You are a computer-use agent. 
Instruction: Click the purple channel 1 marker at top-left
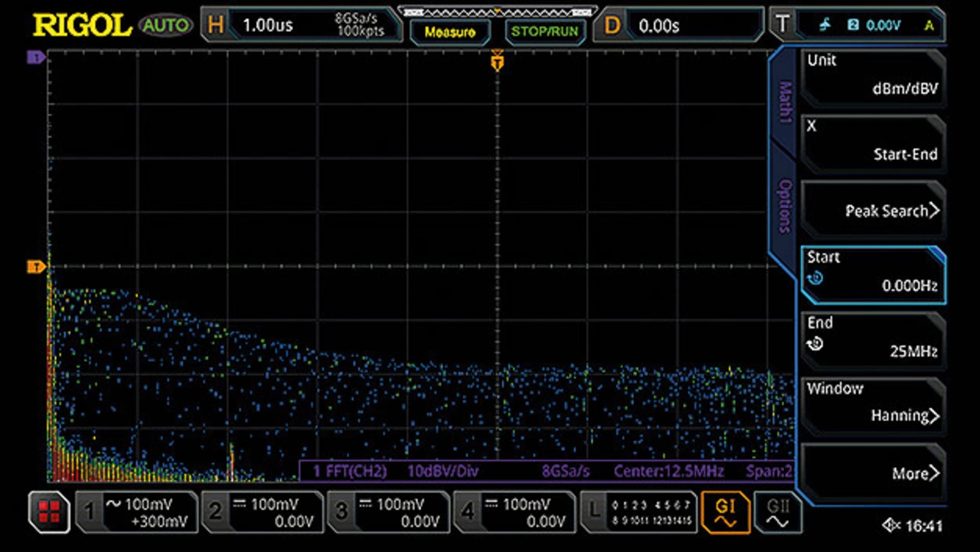tap(35, 57)
